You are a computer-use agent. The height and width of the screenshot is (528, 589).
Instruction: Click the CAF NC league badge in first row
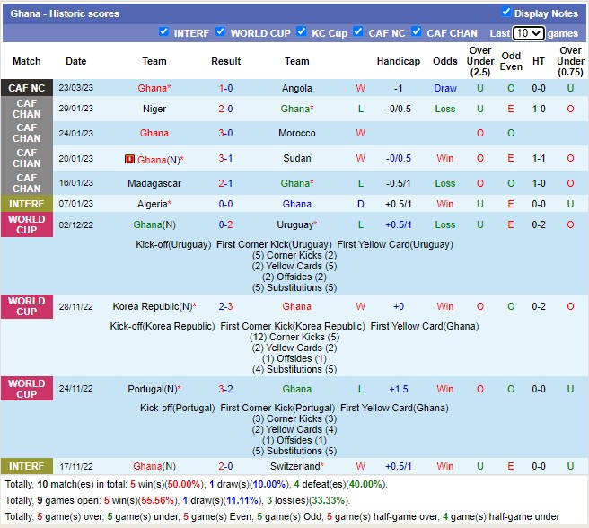click(27, 88)
